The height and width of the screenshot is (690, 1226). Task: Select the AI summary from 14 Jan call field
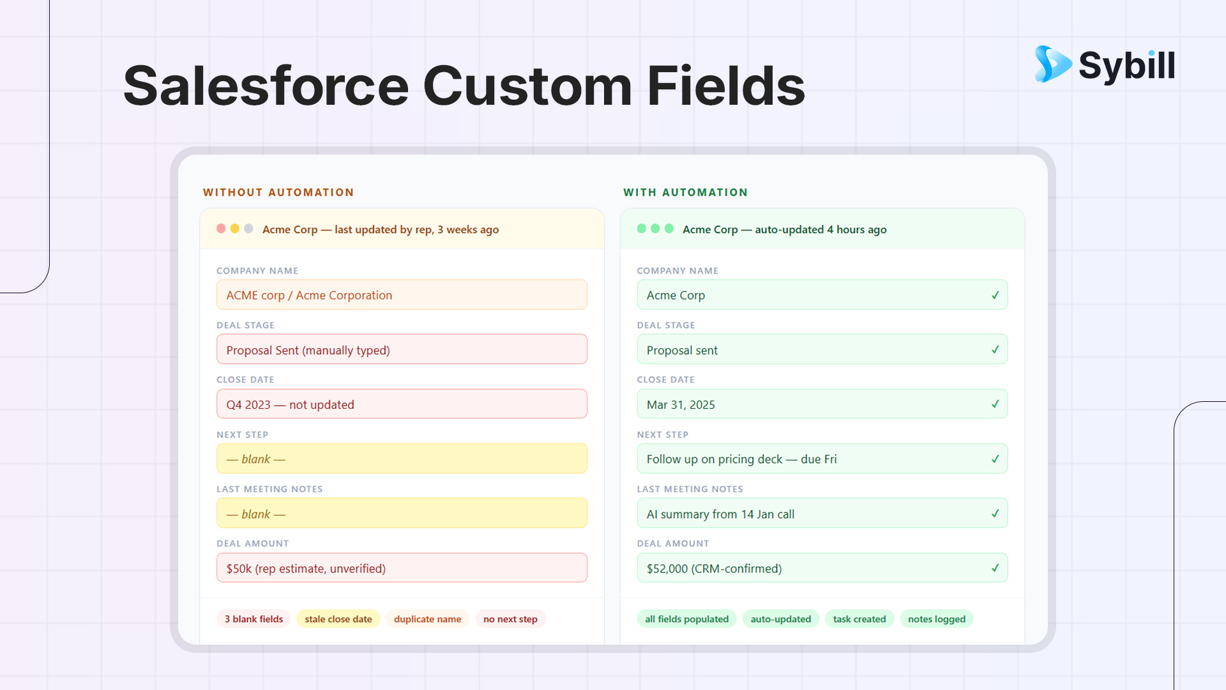pyautogui.click(x=822, y=513)
